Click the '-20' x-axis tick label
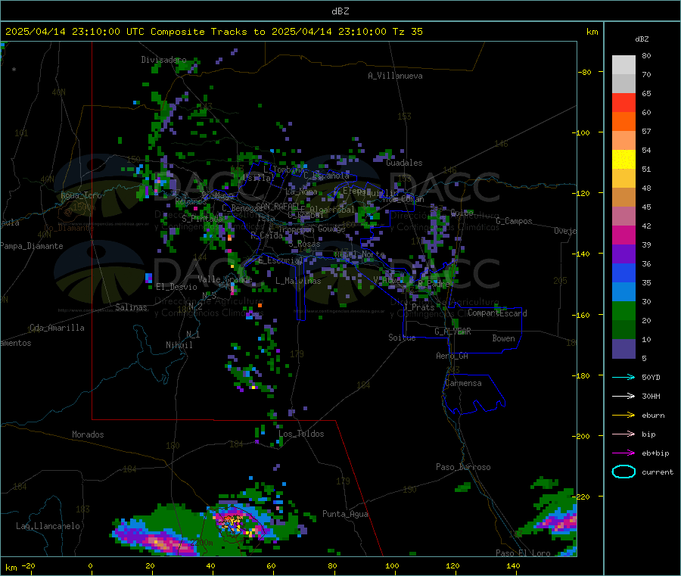The width and height of the screenshot is (681, 576). [28, 565]
